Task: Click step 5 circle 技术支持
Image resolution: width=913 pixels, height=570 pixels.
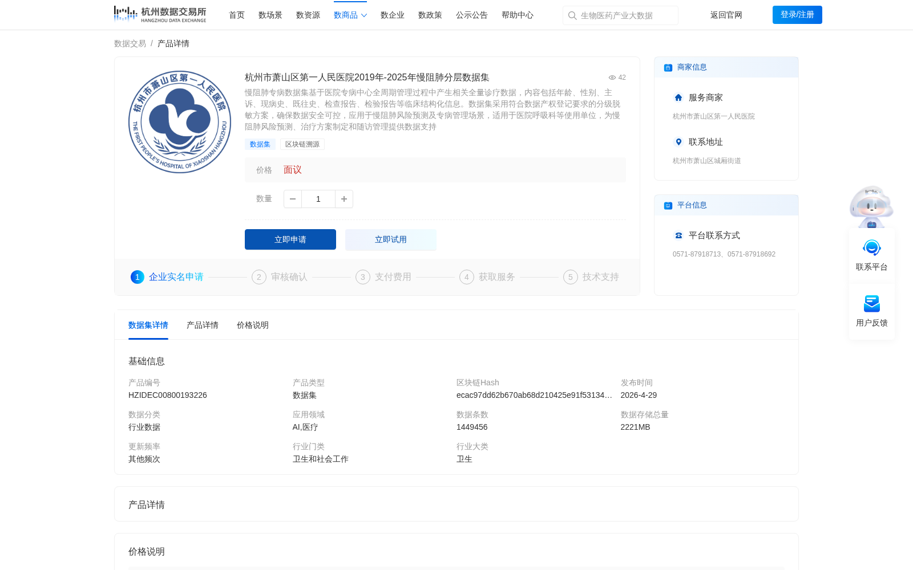Action: [x=571, y=277]
